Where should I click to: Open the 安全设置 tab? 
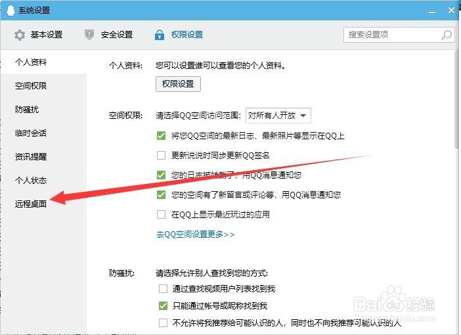tap(108, 35)
